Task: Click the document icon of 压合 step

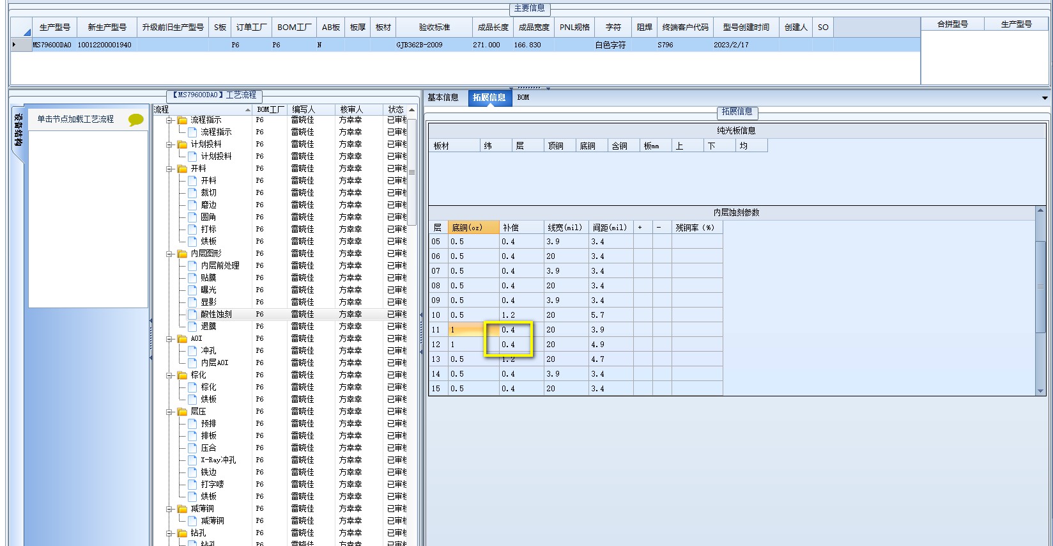Action: click(x=192, y=448)
